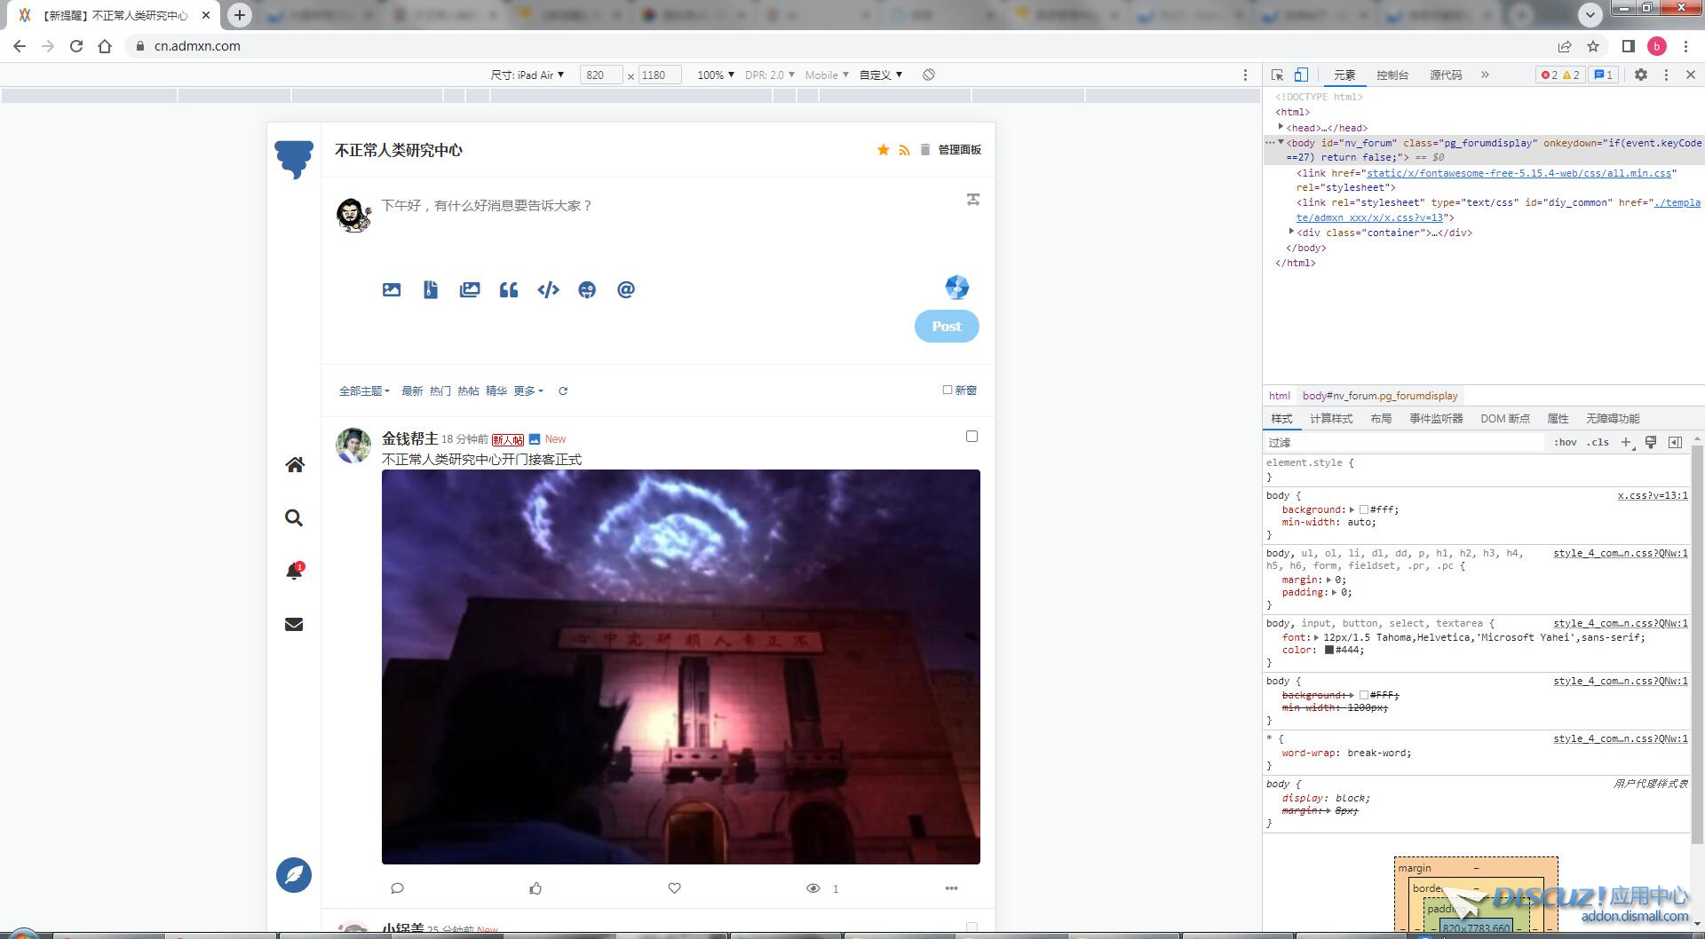Open the 全部主题 dropdown filter

pos(364,391)
